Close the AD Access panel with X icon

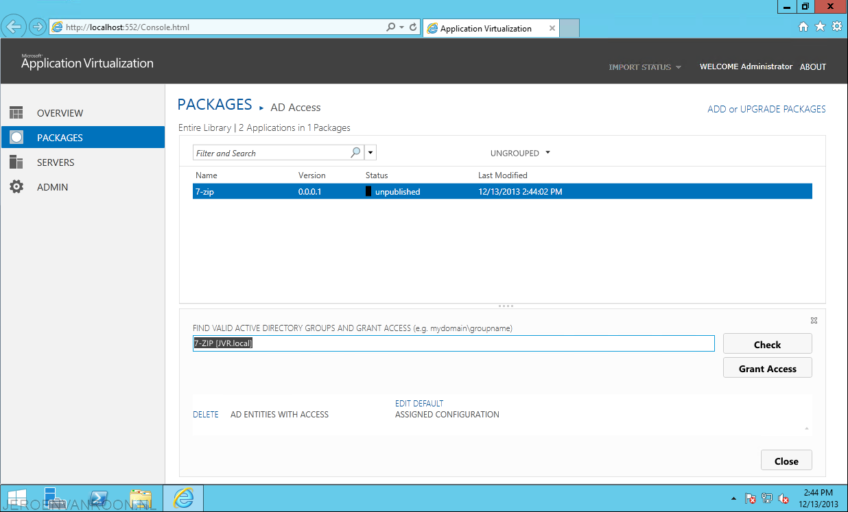814,320
